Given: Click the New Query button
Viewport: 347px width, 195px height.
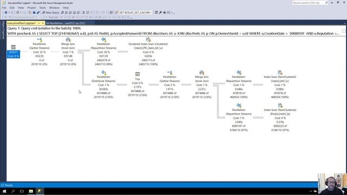Looking at the screenshot, I should tap(50, 12).
